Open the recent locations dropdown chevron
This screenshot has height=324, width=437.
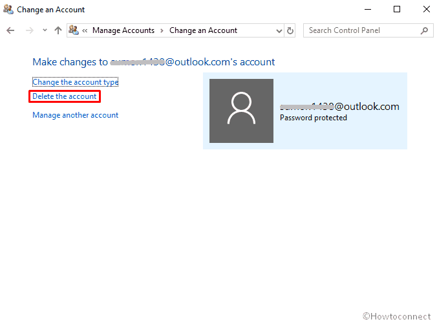(45, 30)
